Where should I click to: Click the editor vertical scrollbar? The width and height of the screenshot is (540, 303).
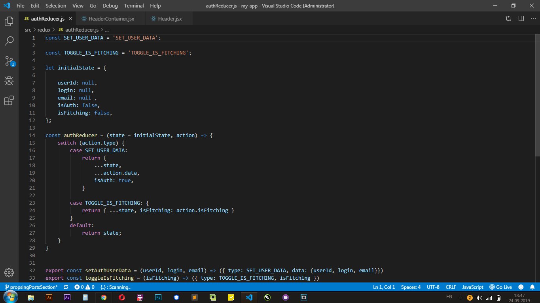(x=537, y=95)
